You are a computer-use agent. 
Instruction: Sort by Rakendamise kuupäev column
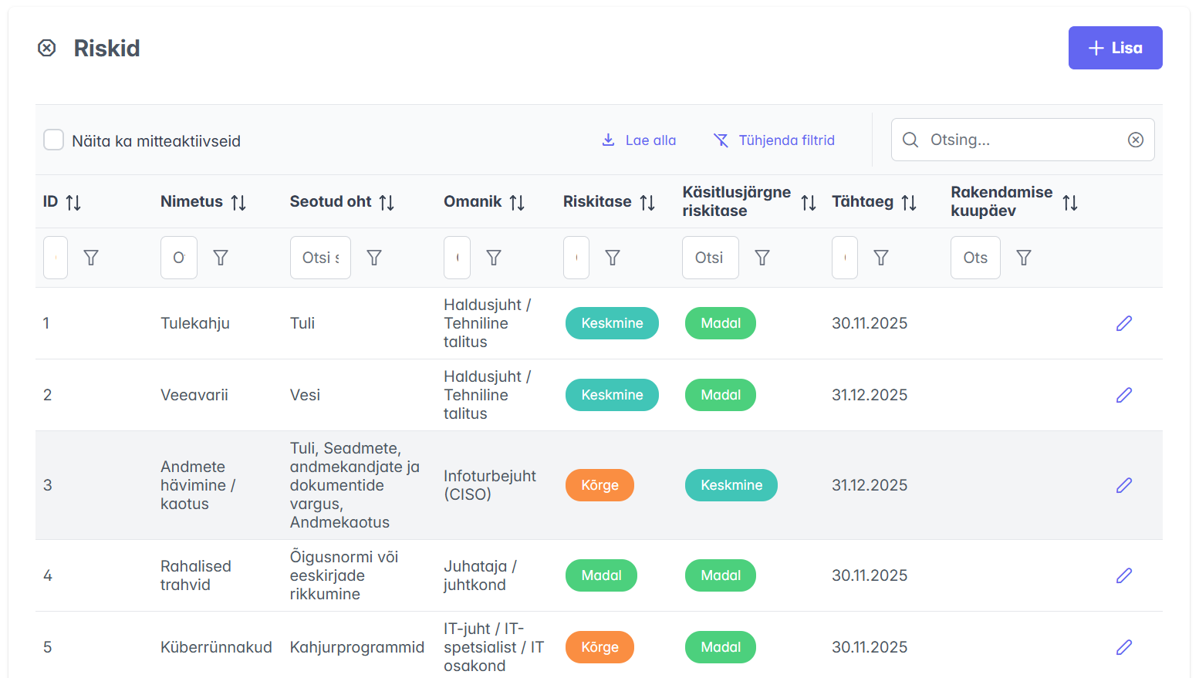[1069, 202]
